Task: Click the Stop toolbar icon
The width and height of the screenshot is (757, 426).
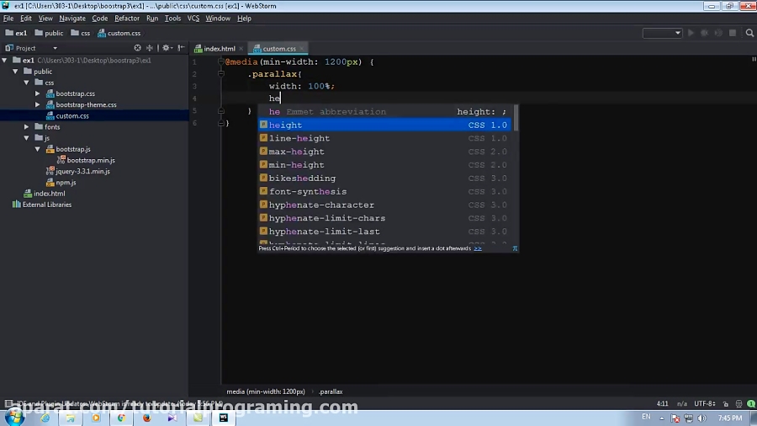Action: (733, 33)
